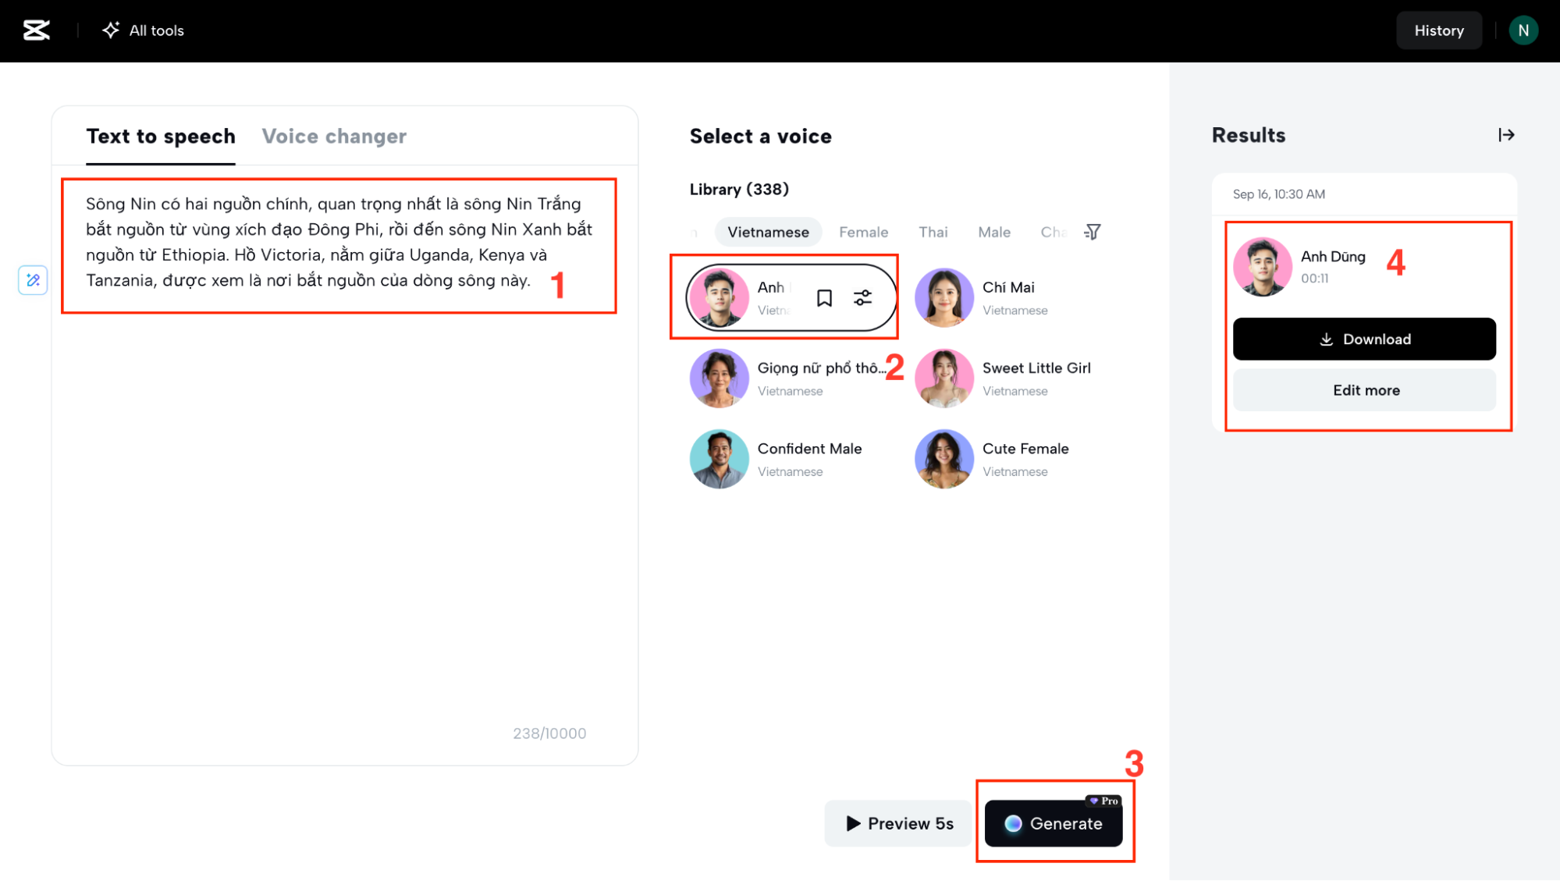Download the Anh Dũng audio result
This screenshot has width=1560, height=881.
click(1364, 339)
